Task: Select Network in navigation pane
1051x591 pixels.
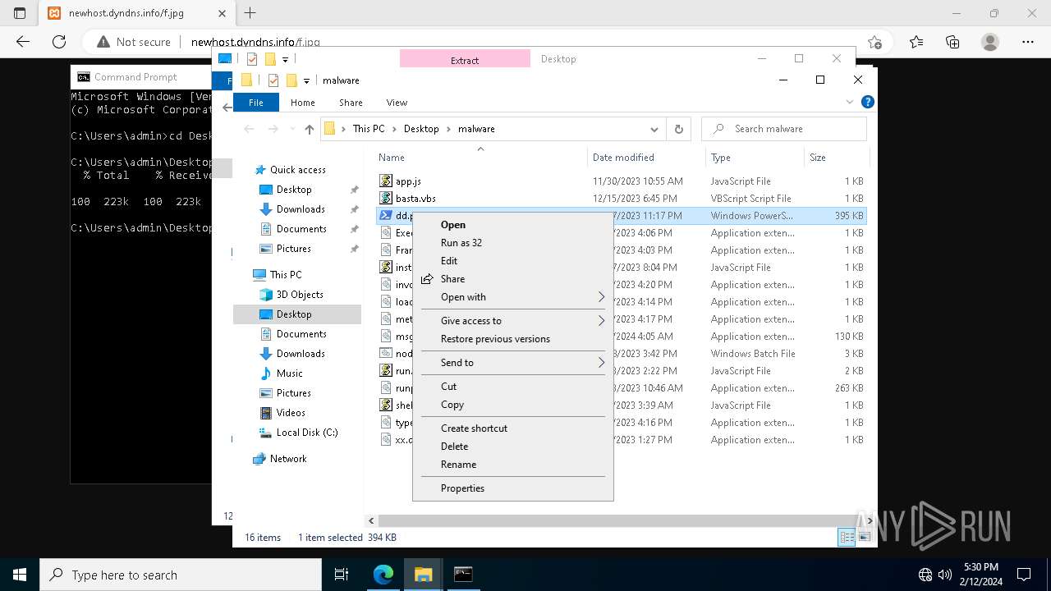Action: (288, 459)
